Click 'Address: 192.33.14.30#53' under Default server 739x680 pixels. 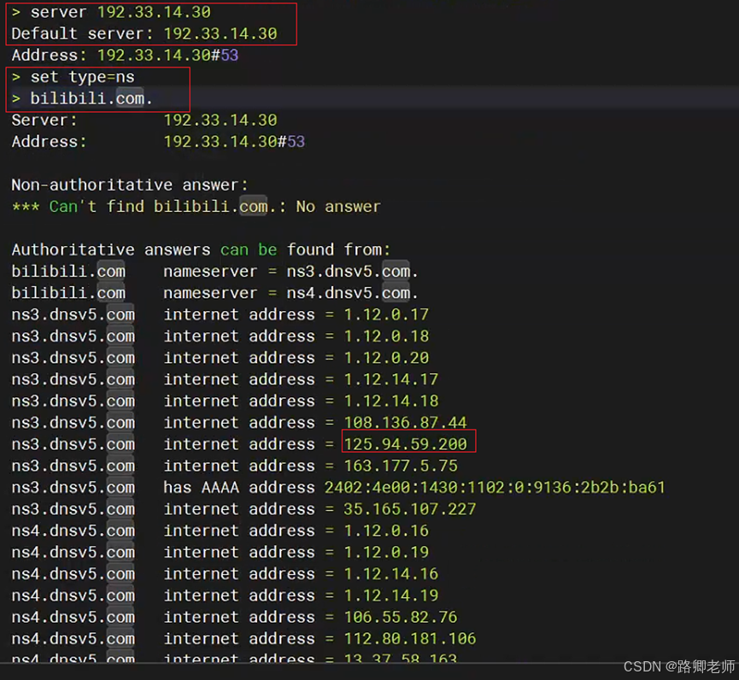tap(125, 56)
